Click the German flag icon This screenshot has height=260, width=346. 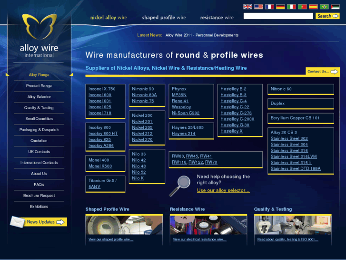280,7
